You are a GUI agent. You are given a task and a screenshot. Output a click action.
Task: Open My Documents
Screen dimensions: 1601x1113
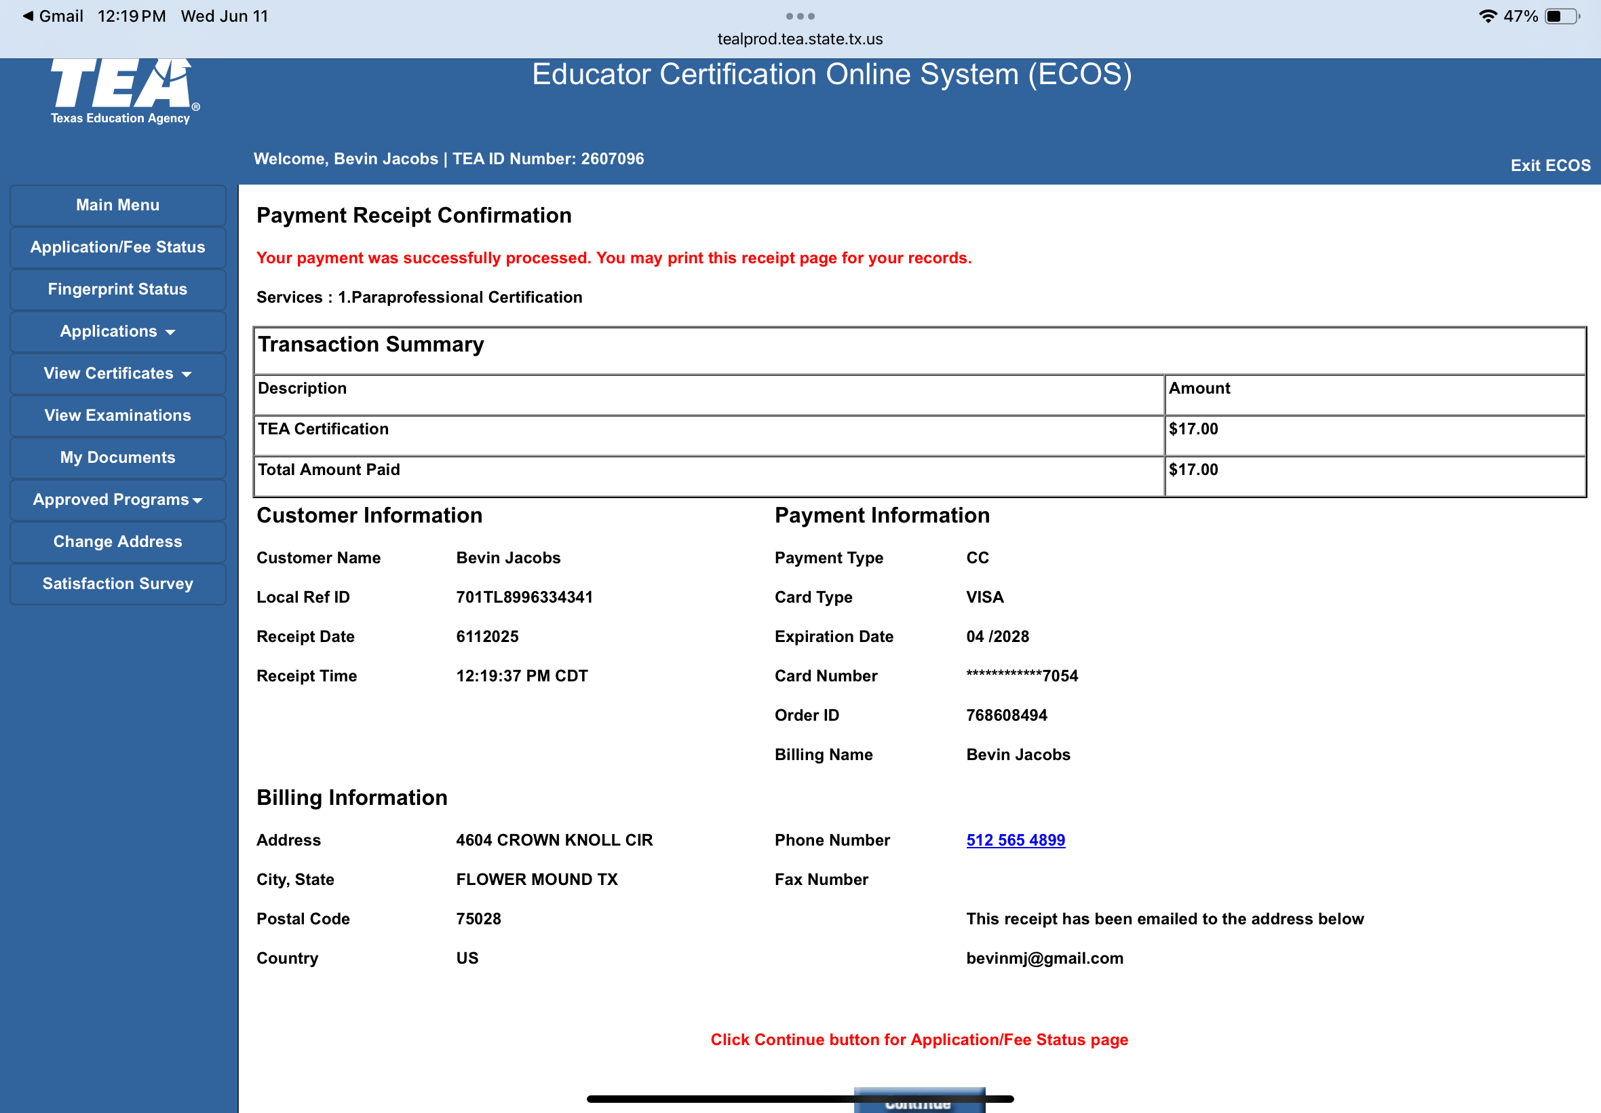[117, 457]
